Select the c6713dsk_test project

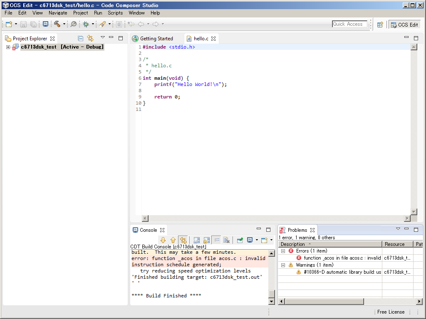[x=62, y=47]
